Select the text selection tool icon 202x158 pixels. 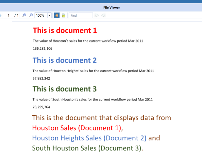[x=63, y=15]
